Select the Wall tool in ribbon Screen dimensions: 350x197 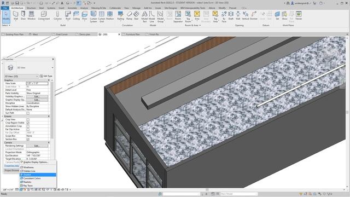click(x=16, y=16)
